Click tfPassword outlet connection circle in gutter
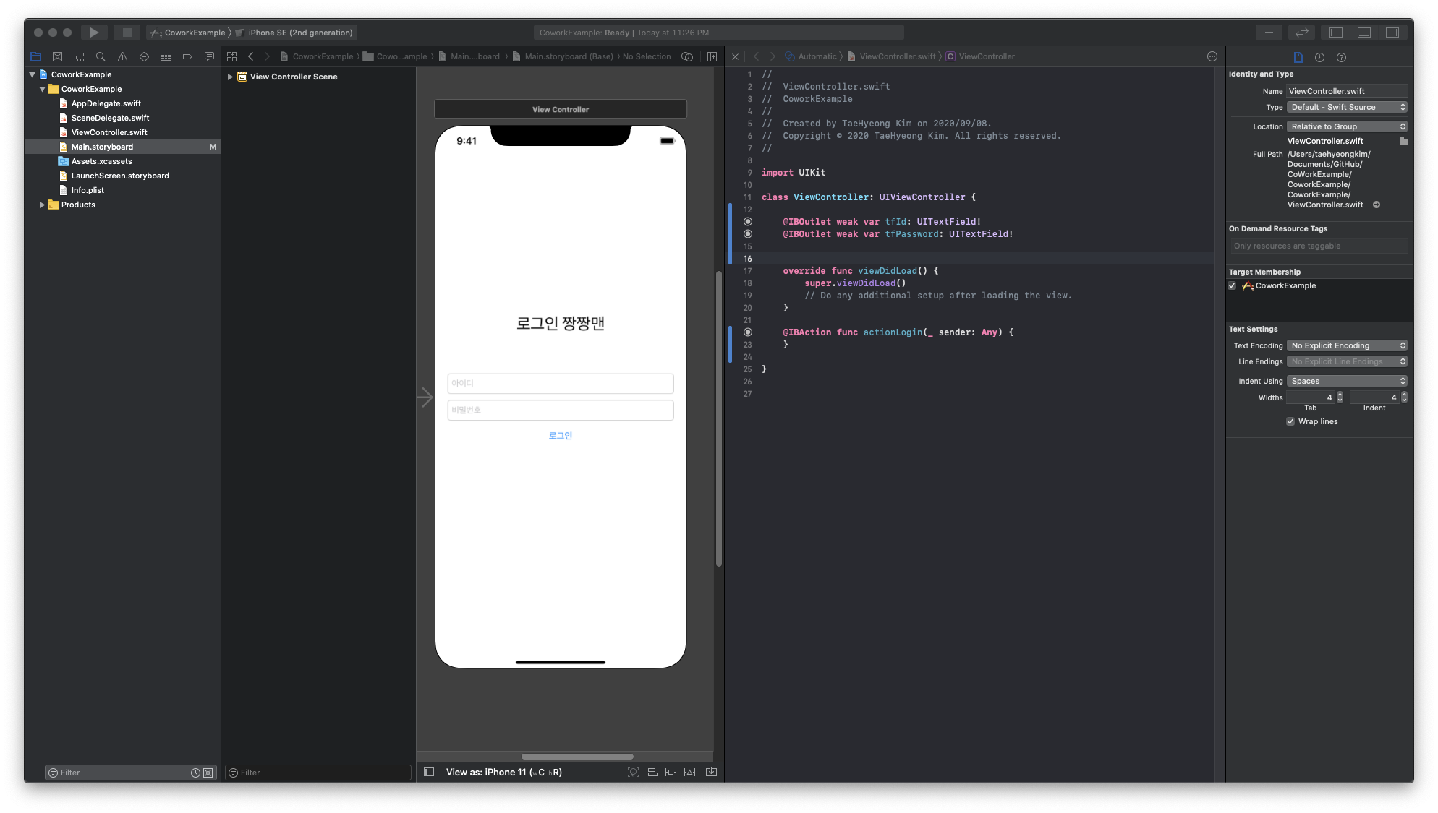This screenshot has width=1438, height=813. tap(748, 234)
